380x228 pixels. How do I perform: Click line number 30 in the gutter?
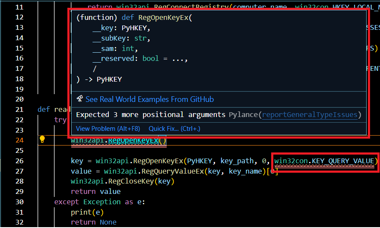click(x=19, y=202)
